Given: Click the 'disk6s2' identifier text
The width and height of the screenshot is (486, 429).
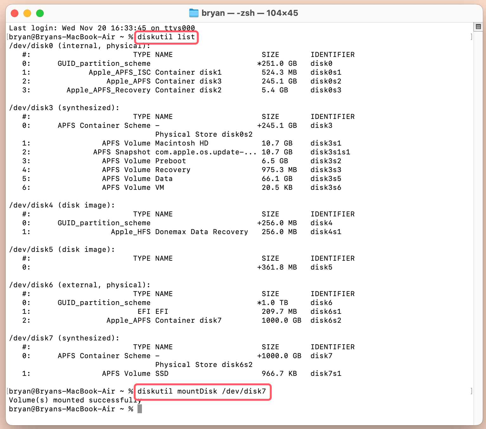Looking at the screenshot, I should (x=326, y=320).
